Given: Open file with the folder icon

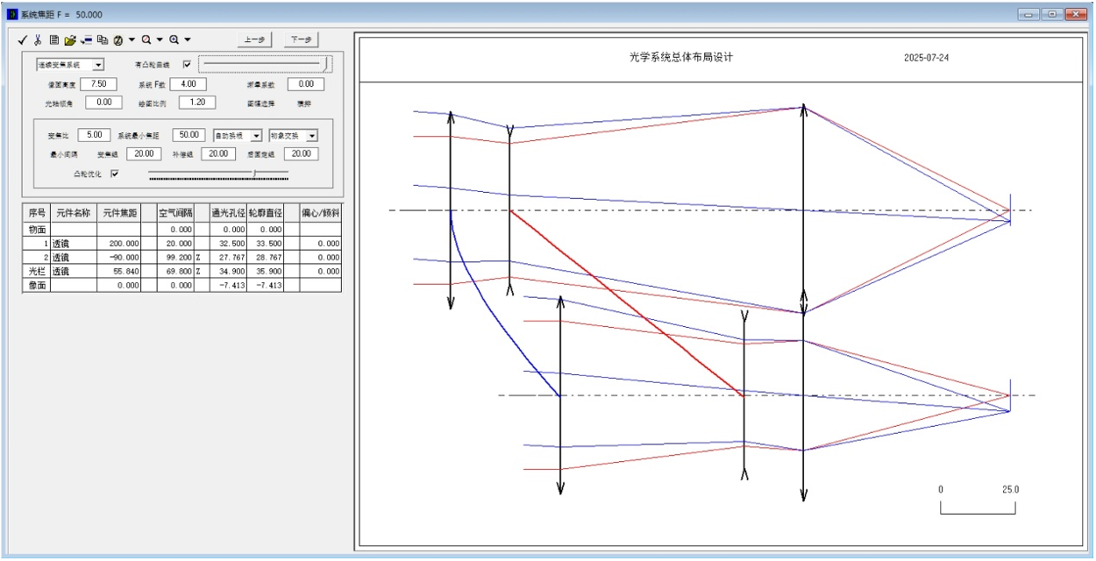Looking at the screenshot, I should (70, 39).
